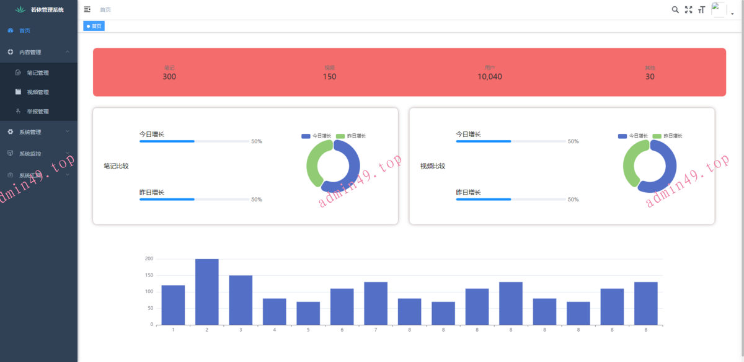This screenshot has width=744, height=362.
Task: Click the 首页 dashboard icon in sidebar
Action: click(11, 30)
